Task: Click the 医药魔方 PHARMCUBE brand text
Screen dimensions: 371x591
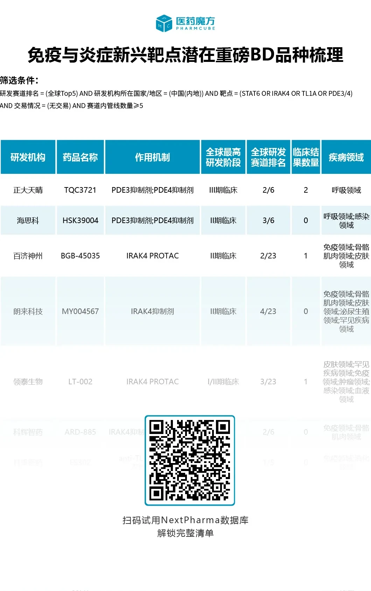Action: [x=195, y=23]
